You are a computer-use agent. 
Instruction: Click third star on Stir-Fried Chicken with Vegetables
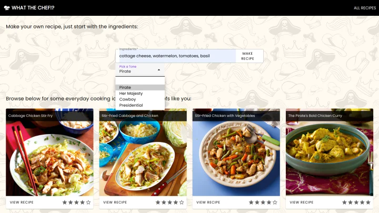pyautogui.click(x=263, y=202)
